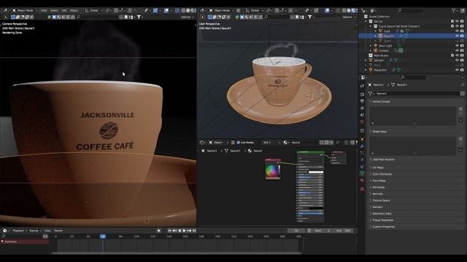Click the timeline End frame field
The height and width of the screenshot is (262, 467).
point(343,231)
